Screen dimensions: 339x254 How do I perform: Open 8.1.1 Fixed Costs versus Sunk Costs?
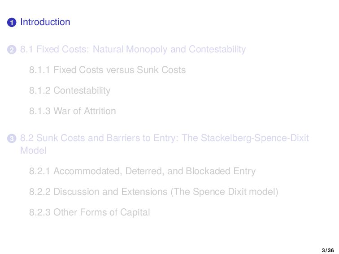[107, 70]
